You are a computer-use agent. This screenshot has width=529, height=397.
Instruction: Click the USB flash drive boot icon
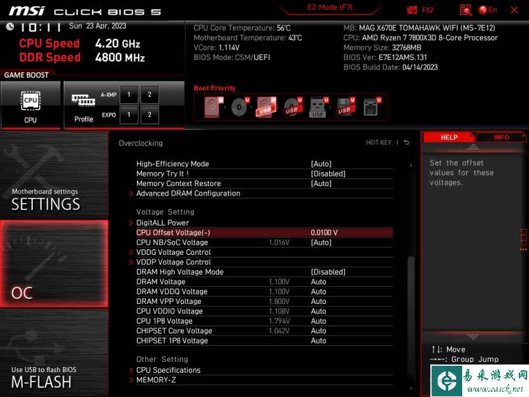(x=318, y=107)
